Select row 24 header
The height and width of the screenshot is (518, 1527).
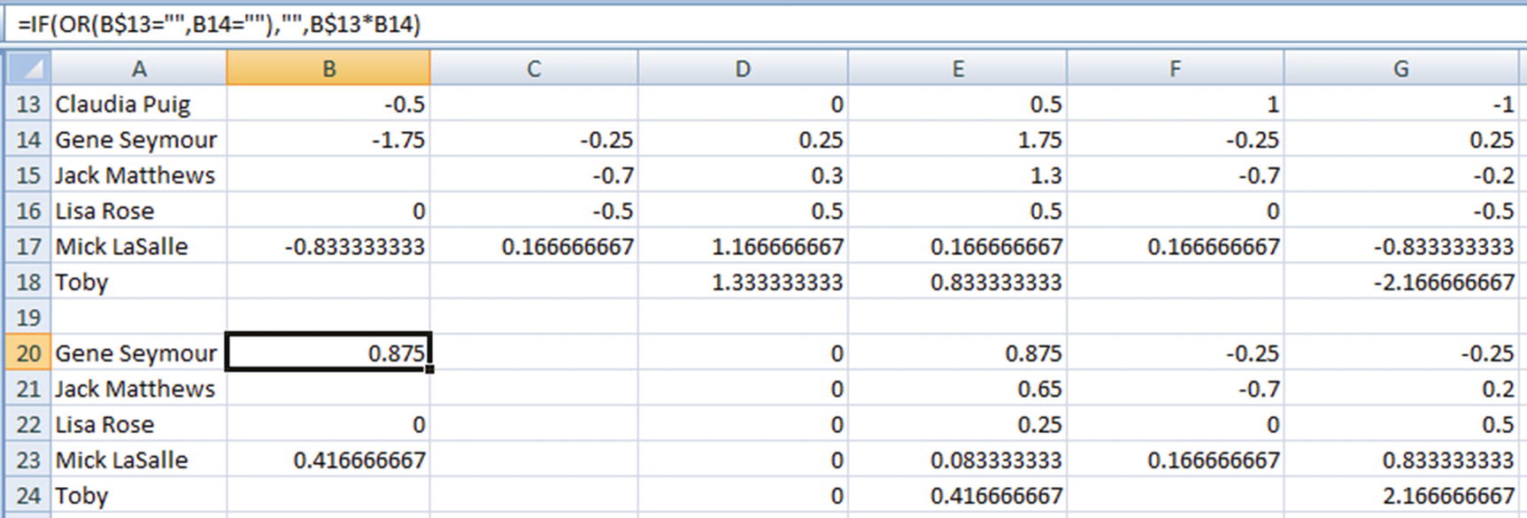(x=28, y=496)
